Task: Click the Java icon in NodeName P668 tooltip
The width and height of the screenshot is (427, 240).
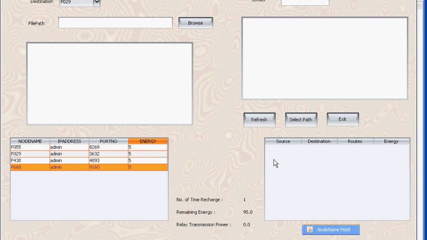Action: [310, 230]
